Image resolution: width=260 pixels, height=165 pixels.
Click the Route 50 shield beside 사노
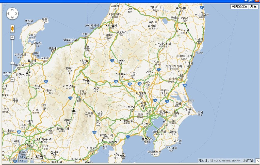140,84
